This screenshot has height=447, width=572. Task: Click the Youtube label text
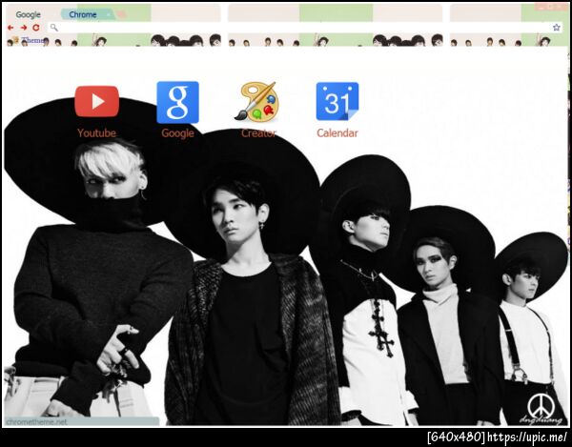coord(96,133)
